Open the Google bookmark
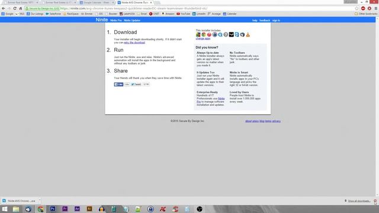The width and height of the screenshot is (379, 213). pos(7,14)
